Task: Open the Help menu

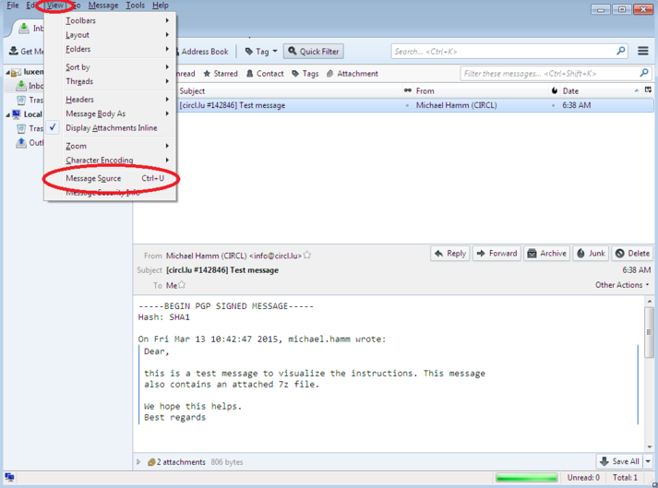Action: 160,6
